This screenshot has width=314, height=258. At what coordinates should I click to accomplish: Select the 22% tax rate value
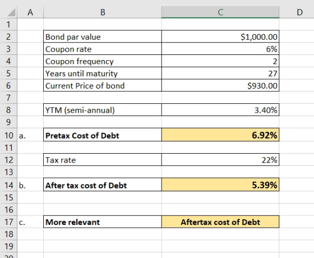[x=220, y=160]
